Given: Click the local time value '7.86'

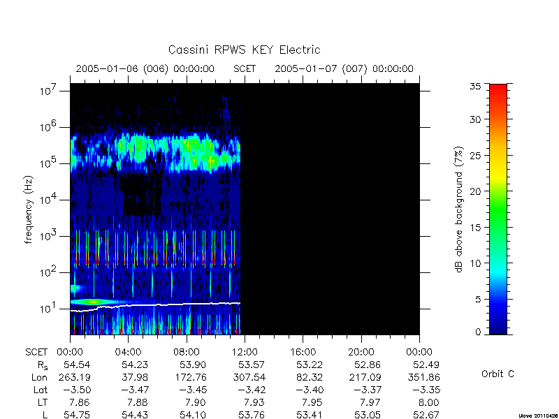Looking at the screenshot, I should pos(80,403).
